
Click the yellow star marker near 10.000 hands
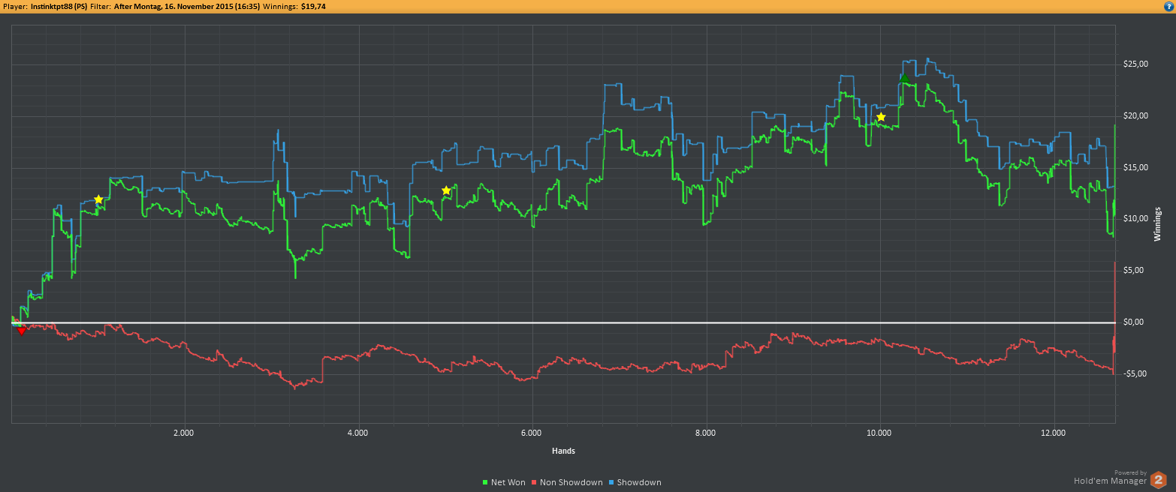click(x=881, y=117)
